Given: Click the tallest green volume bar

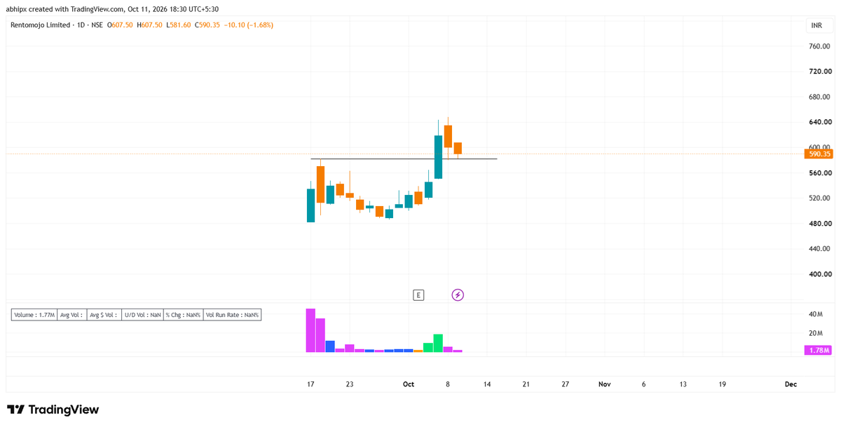Looking at the screenshot, I should pyautogui.click(x=438, y=343).
